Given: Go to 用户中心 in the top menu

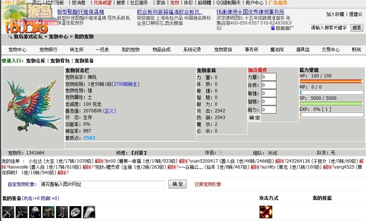Looking at the screenshot, I should tap(254, 3).
